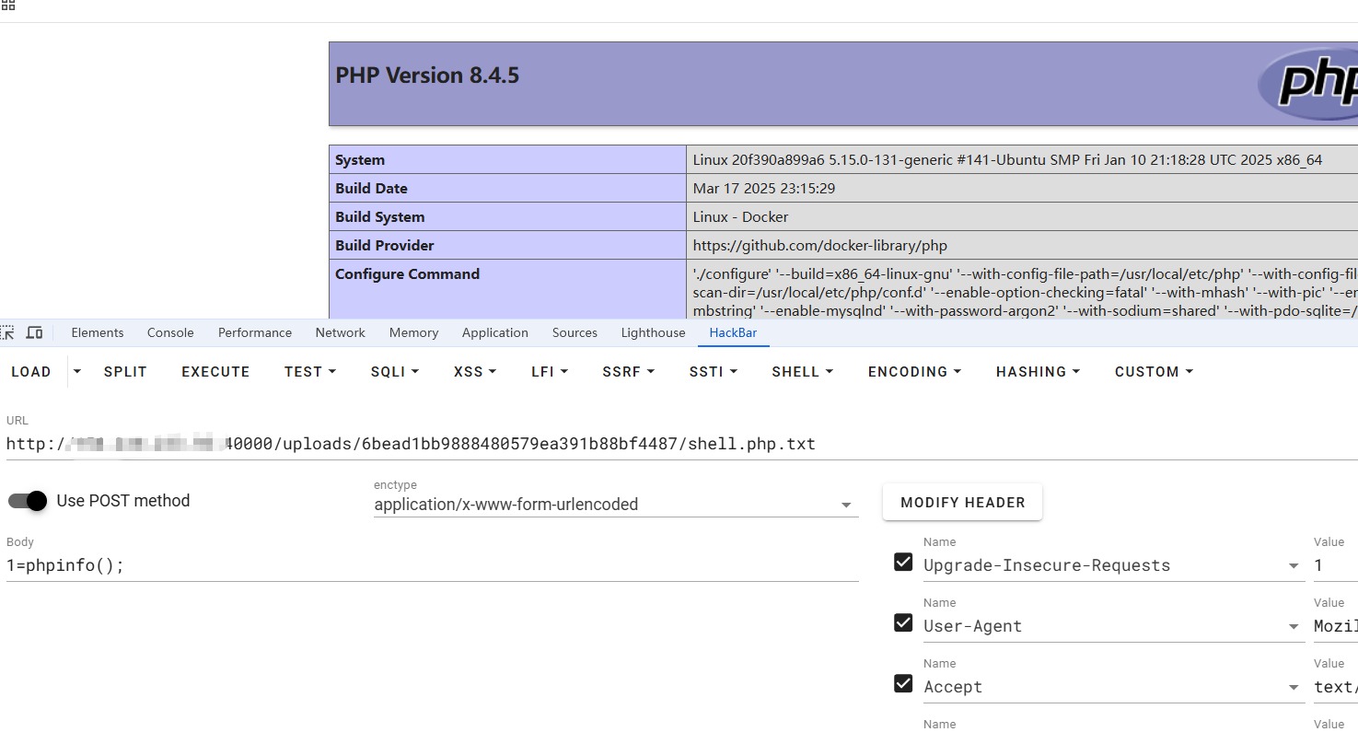
Task: Uncheck the User-Agent header checkbox
Action: coord(903,623)
